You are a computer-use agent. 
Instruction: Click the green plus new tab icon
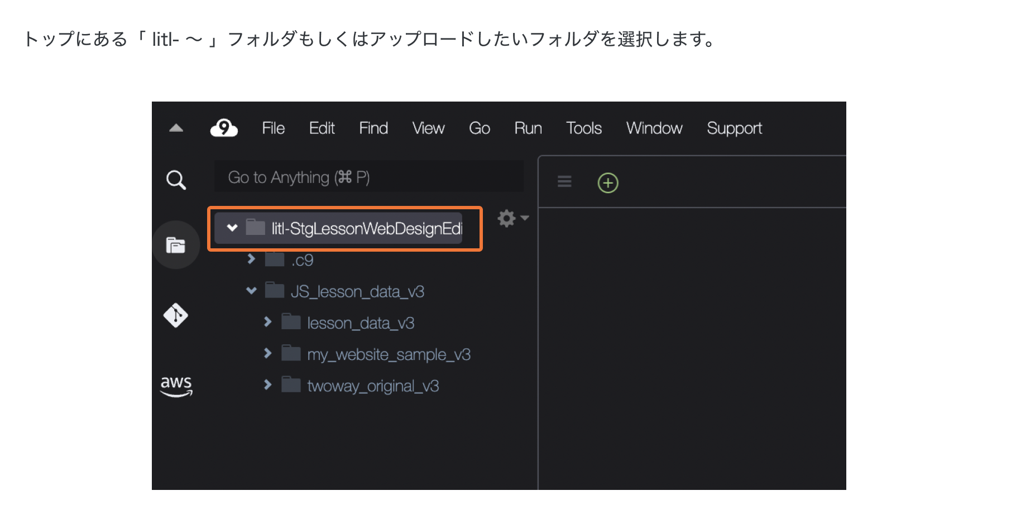(608, 183)
